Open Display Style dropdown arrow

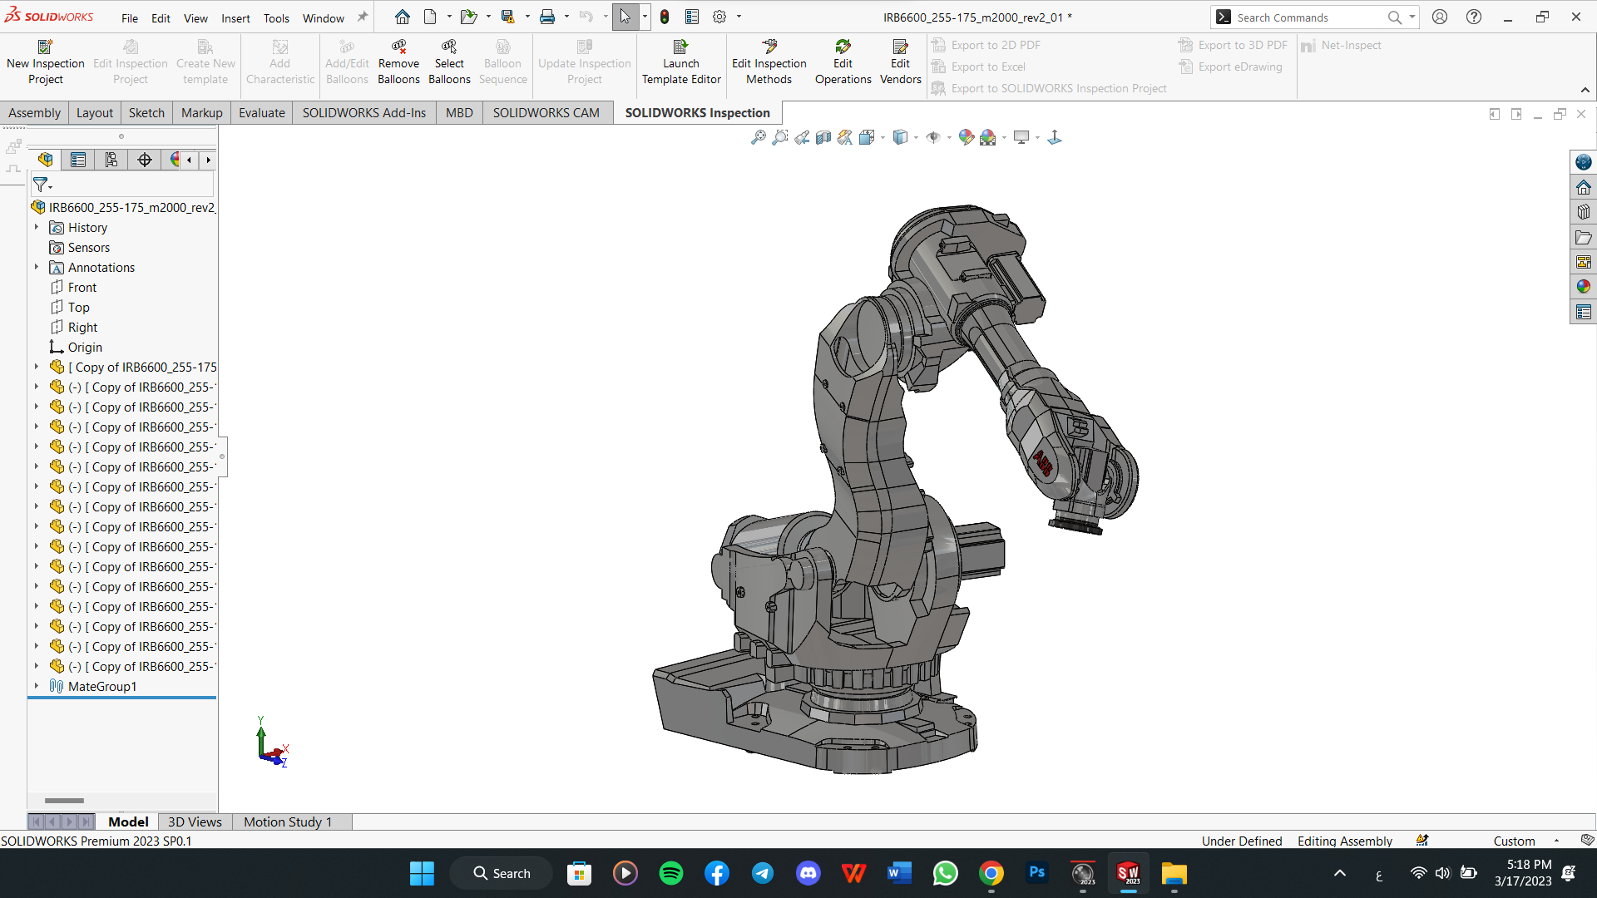tap(916, 138)
